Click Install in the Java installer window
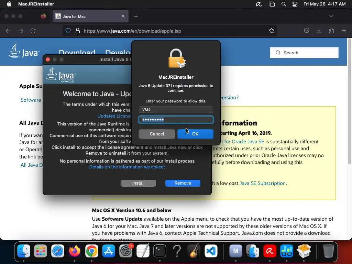This screenshot has width=352, height=264. [x=138, y=183]
